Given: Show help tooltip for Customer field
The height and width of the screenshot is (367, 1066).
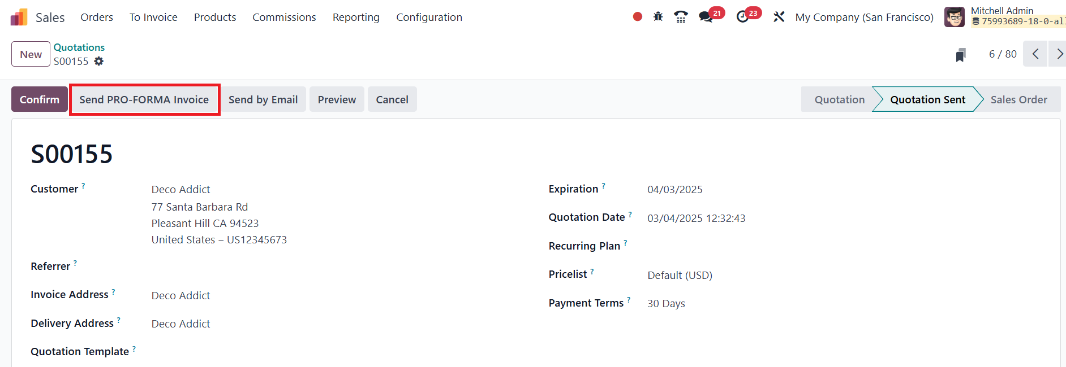Looking at the screenshot, I should coord(83,185).
